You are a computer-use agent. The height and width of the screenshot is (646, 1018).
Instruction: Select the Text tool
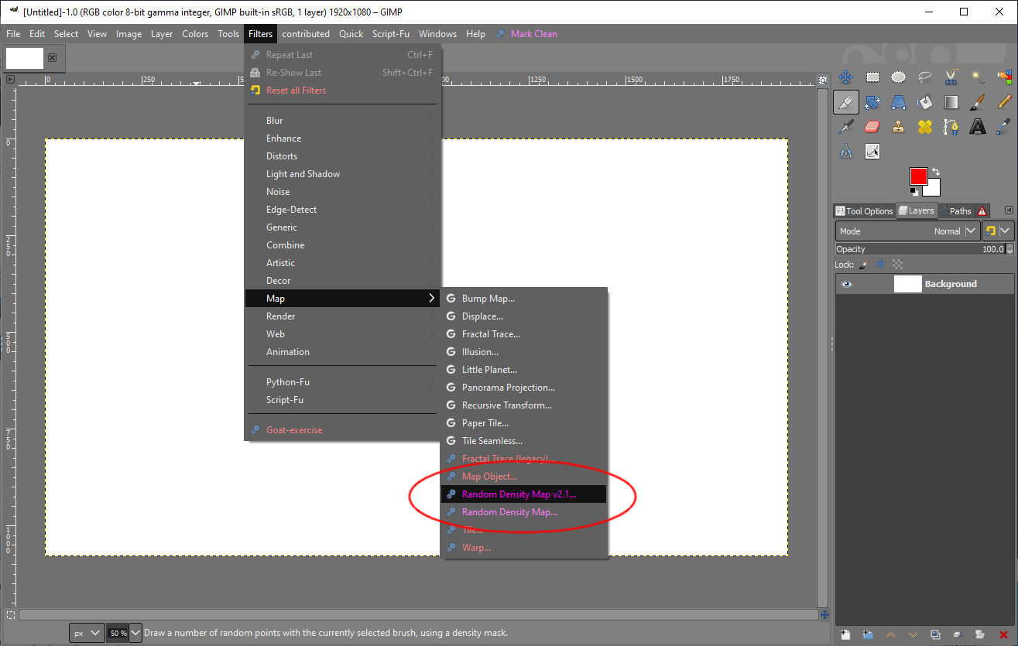pyautogui.click(x=978, y=126)
